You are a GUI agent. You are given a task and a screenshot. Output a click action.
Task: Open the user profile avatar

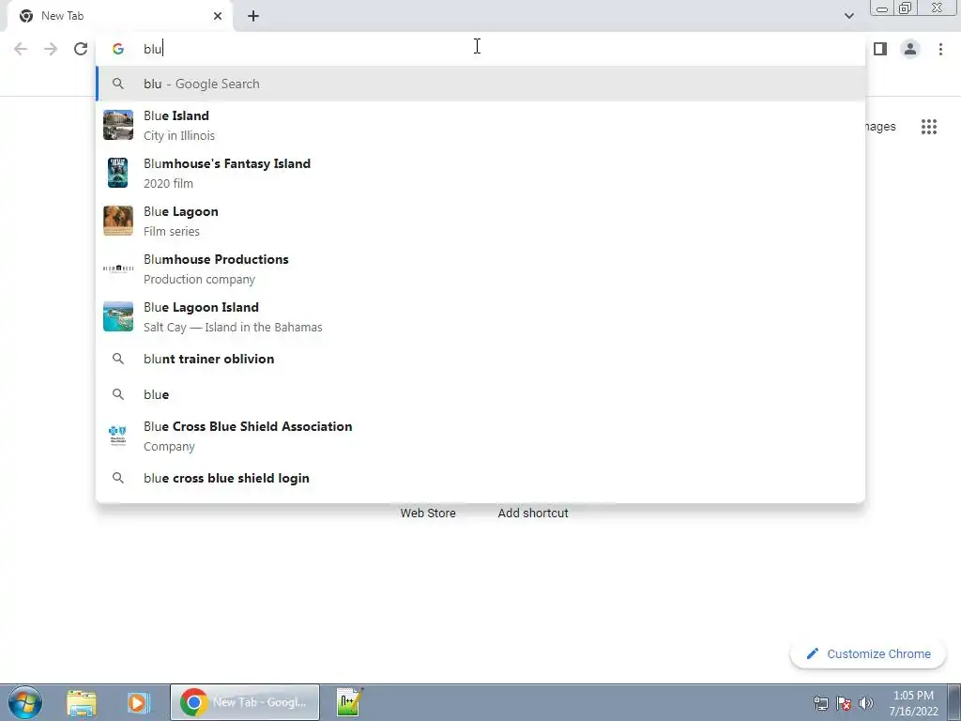pyautogui.click(x=910, y=49)
